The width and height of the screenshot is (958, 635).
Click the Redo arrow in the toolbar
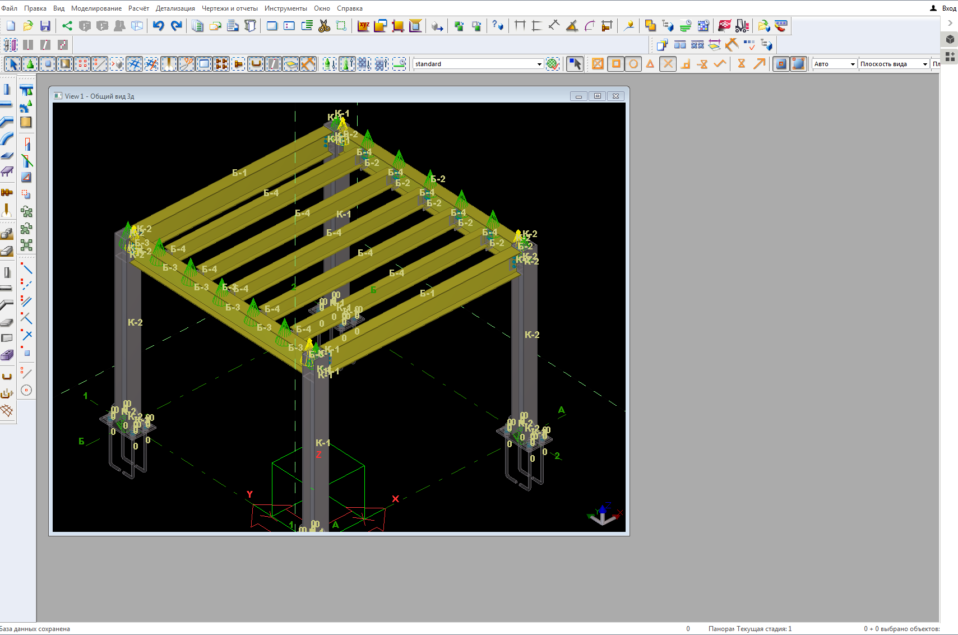[177, 26]
